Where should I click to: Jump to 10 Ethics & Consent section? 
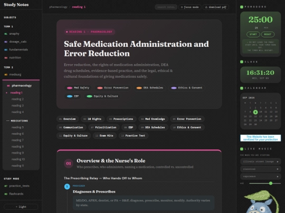pos(187,127)
